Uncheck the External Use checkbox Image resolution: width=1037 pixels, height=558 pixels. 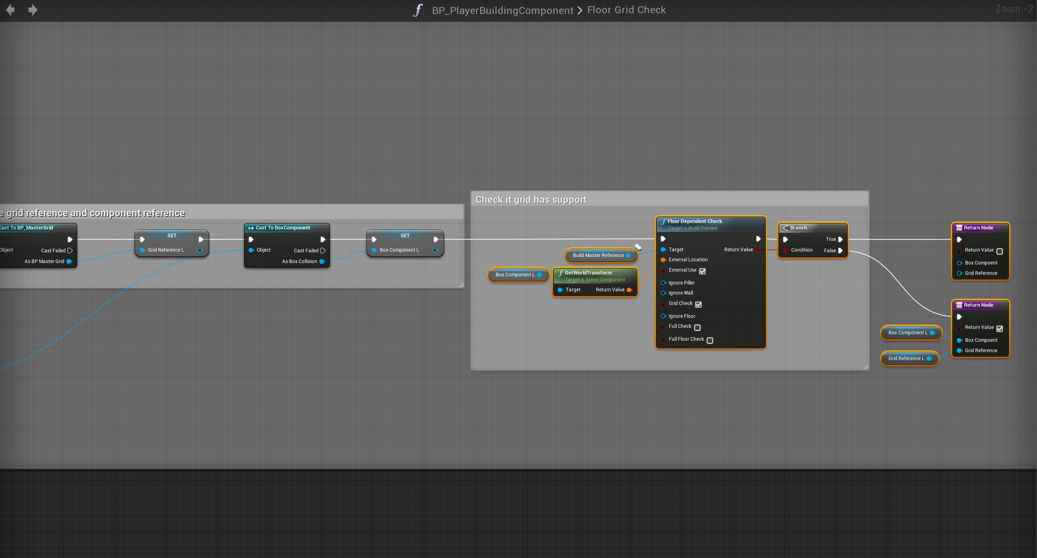point(703,271)
